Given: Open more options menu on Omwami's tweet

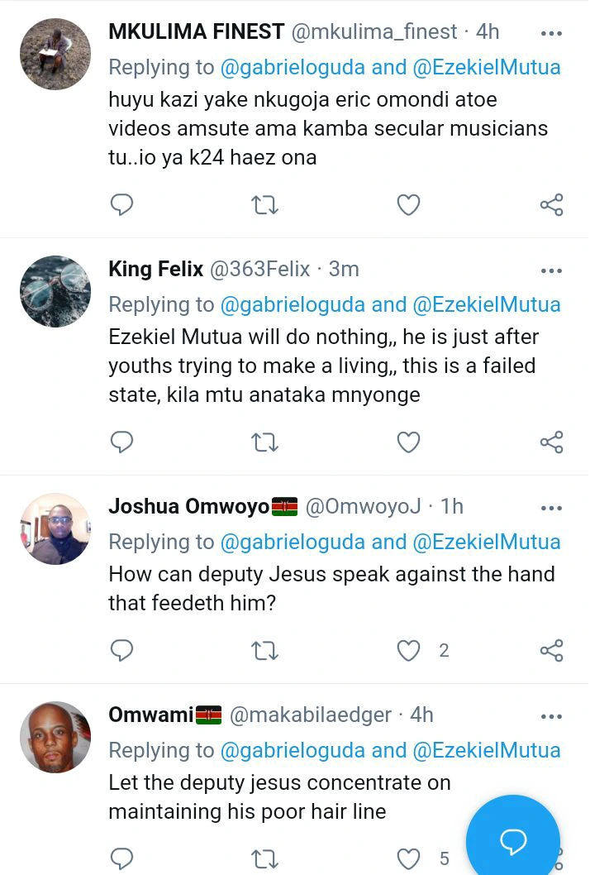Looking at the screenshot, I should coord(551,715).
